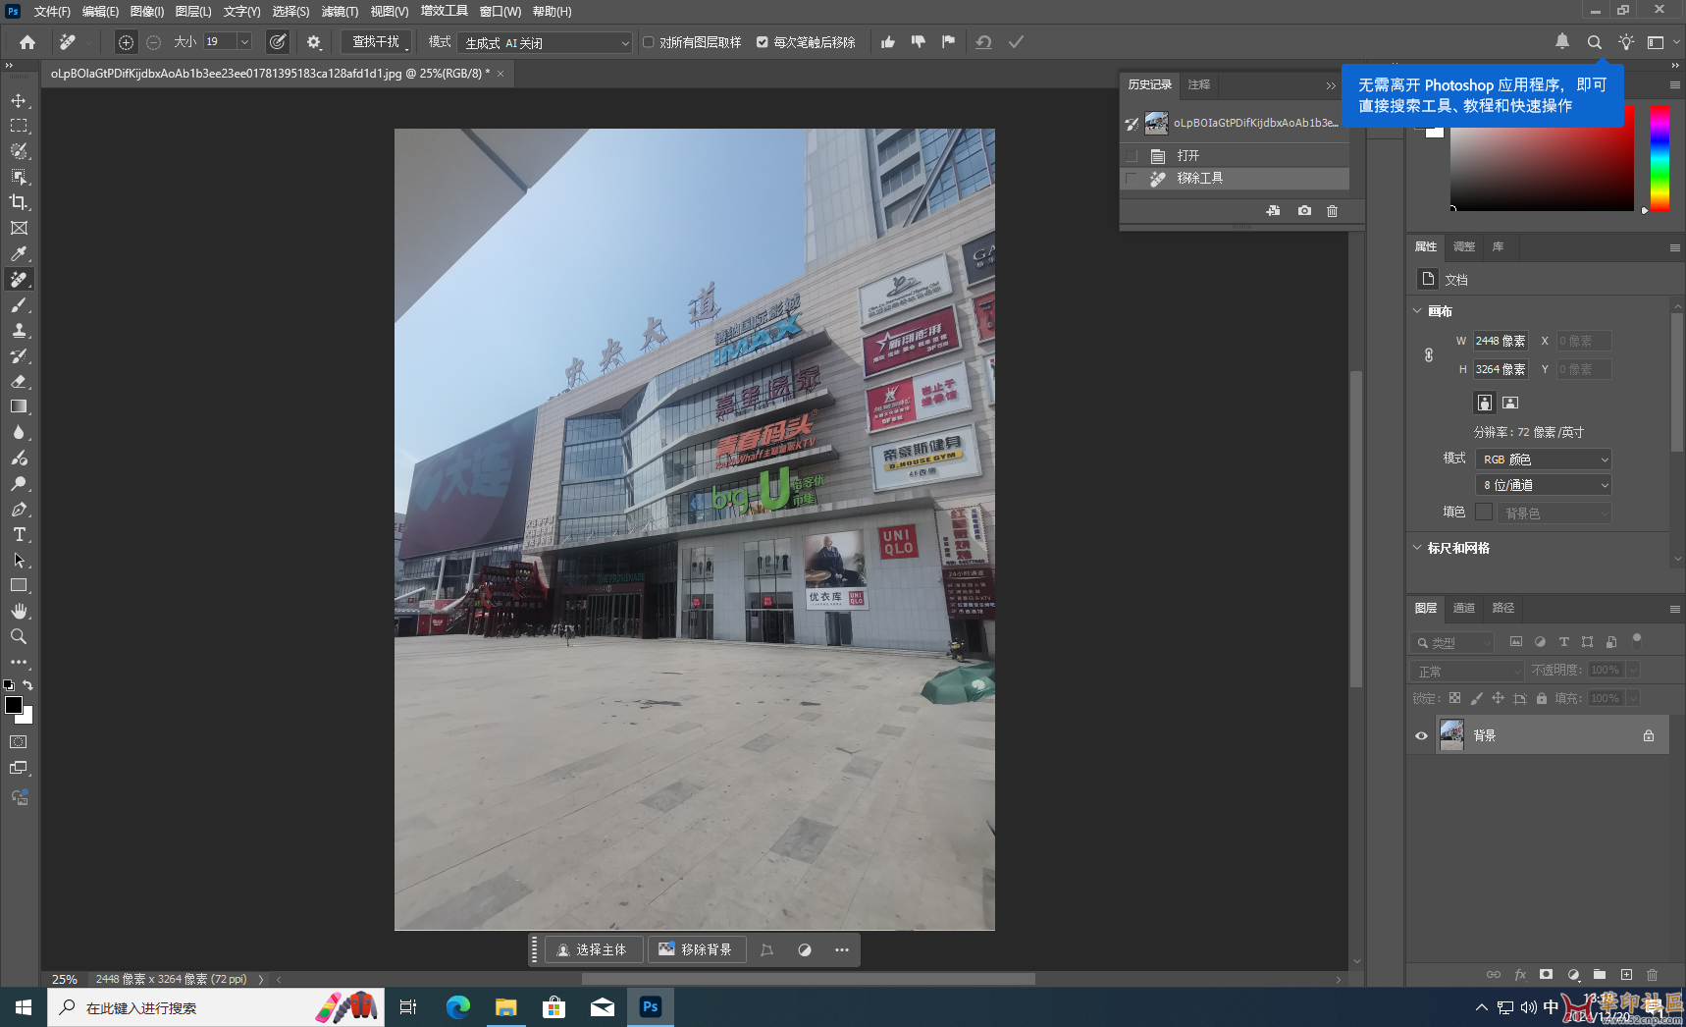Select portrait canvas orientation
Screen dimensions: 1686x1027
[1485, 403]
